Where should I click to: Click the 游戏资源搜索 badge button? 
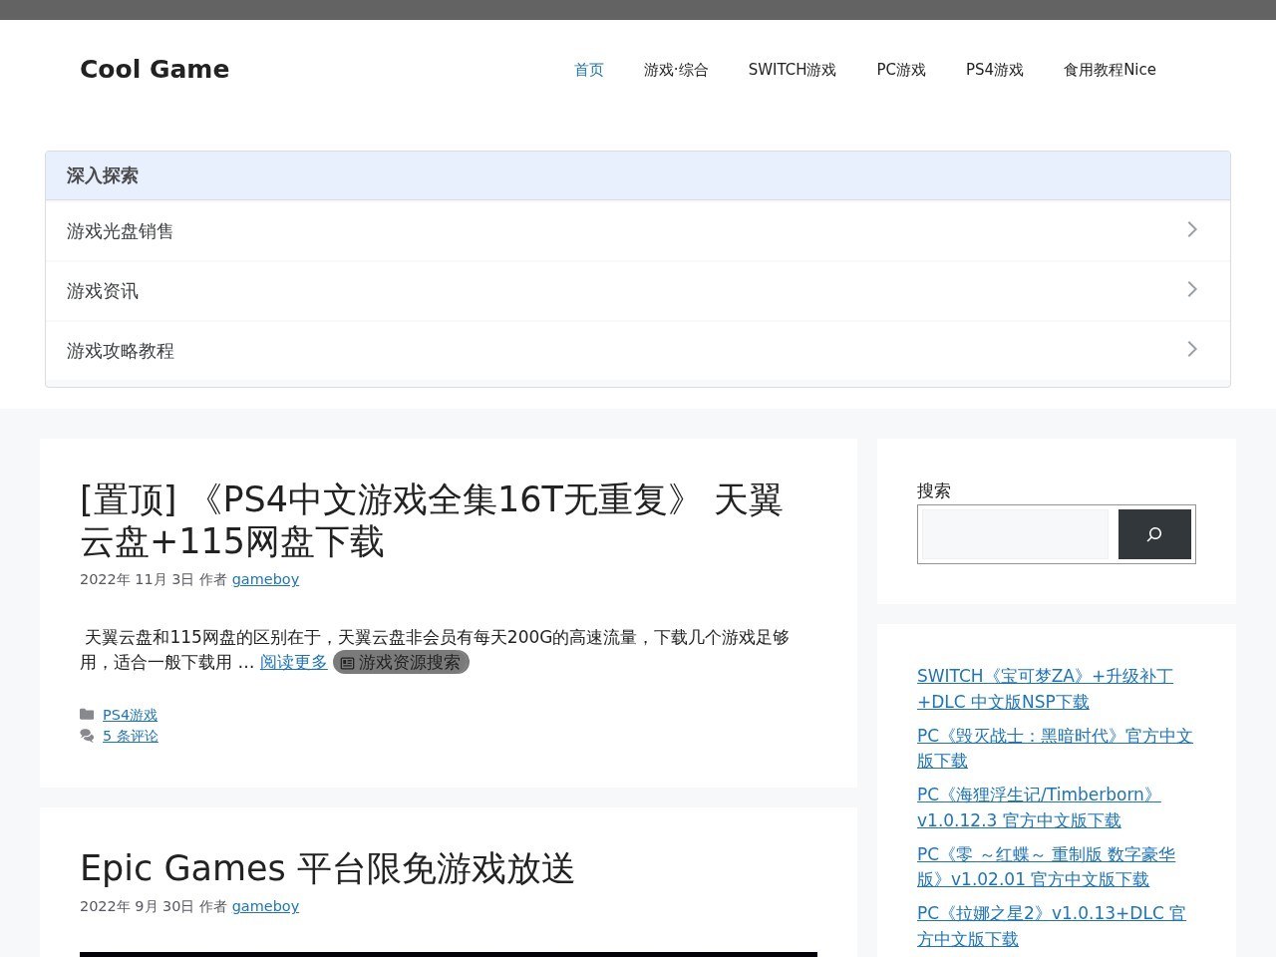[x=401, y=662]
